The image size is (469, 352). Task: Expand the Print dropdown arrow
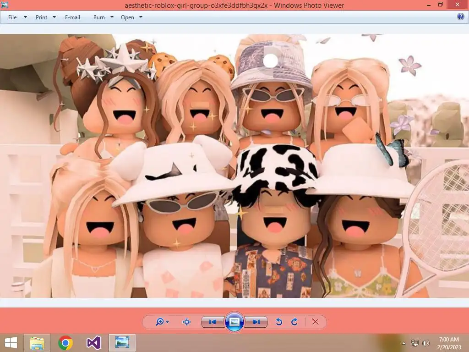point(54,17)
